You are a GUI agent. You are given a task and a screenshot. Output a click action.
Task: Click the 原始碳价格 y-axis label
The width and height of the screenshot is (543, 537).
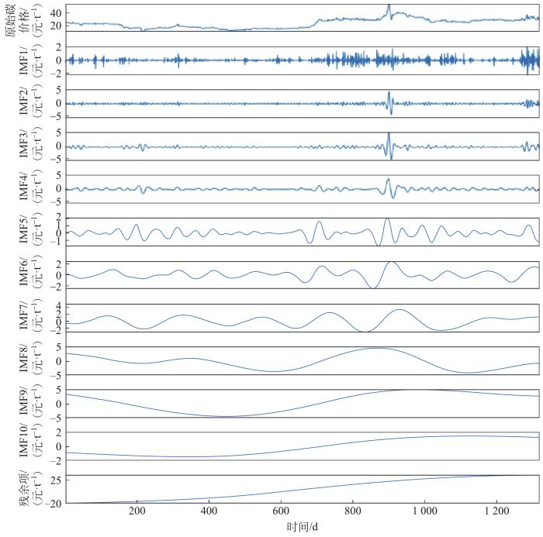[22, 19]
